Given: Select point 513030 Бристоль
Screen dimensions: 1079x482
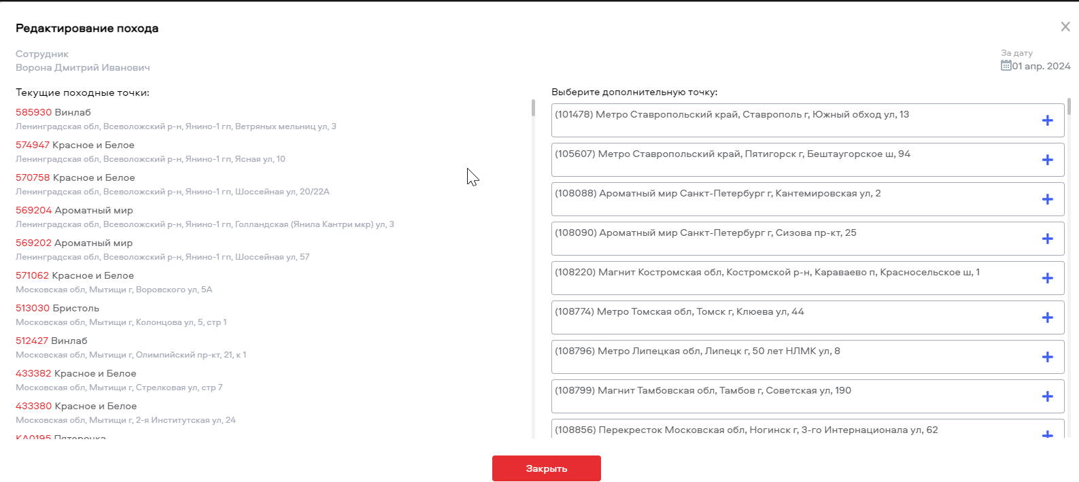Looking at the screenshot, I should click(x=57, y=308).
